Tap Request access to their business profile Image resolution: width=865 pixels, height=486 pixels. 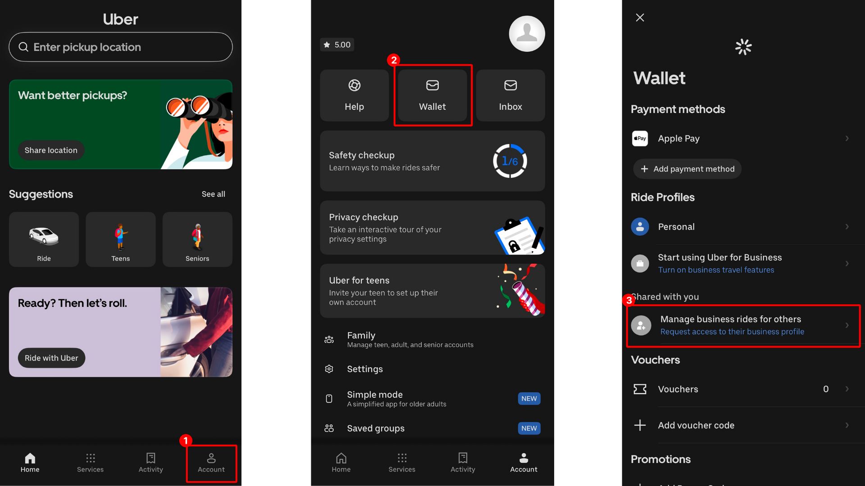click(732, 332)
